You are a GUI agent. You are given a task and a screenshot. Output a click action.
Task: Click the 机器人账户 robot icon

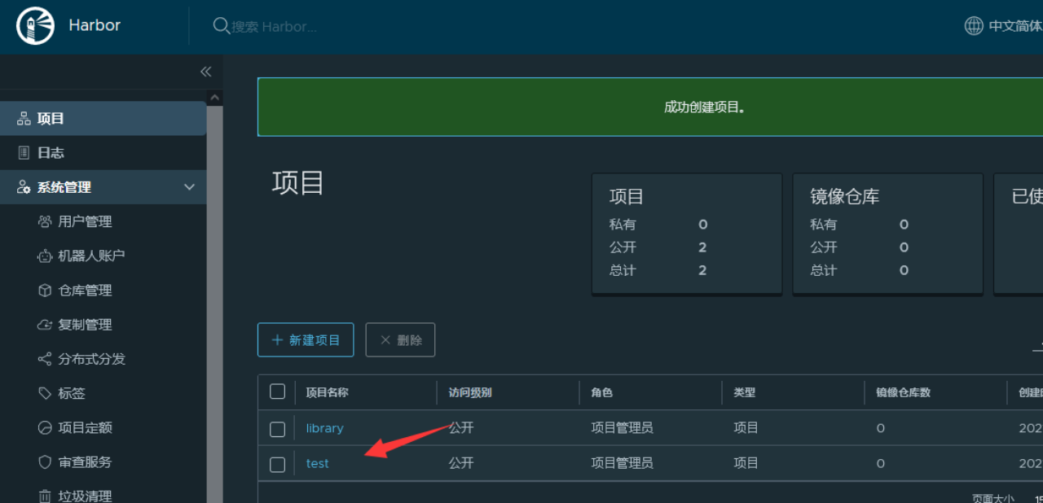coord(45,256)
